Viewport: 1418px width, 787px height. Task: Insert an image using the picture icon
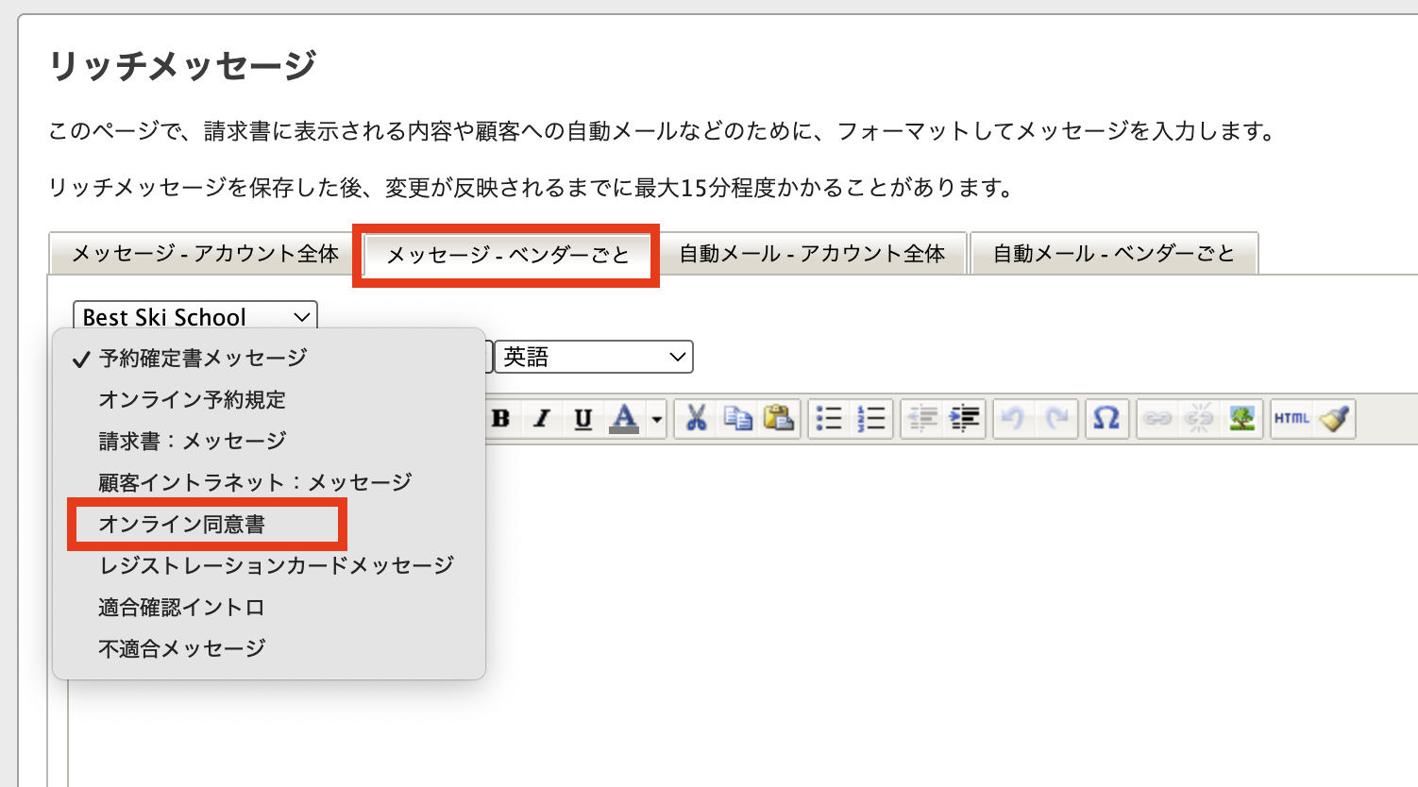tap(1241, 418)
